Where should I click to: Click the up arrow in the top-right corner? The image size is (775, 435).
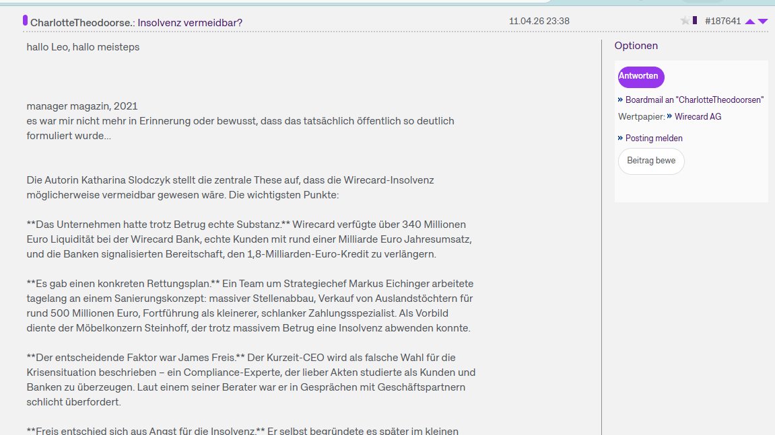[749, 21]
